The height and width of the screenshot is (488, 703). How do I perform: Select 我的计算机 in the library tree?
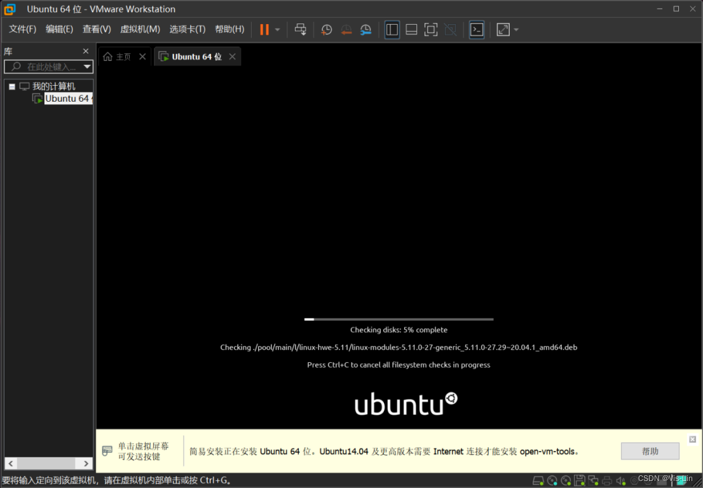[53, 86]
